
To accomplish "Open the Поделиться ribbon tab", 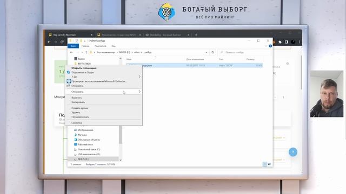I will [101, 46].
